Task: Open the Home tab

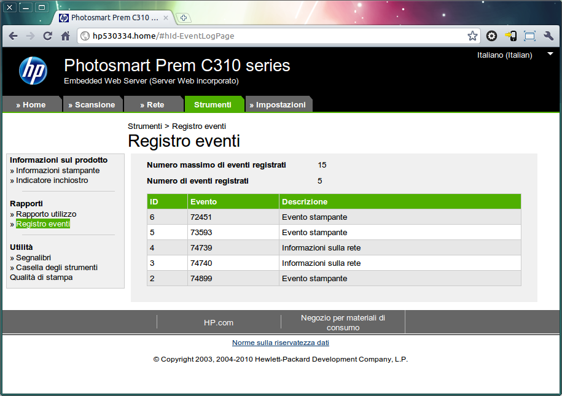Action: 32,104
